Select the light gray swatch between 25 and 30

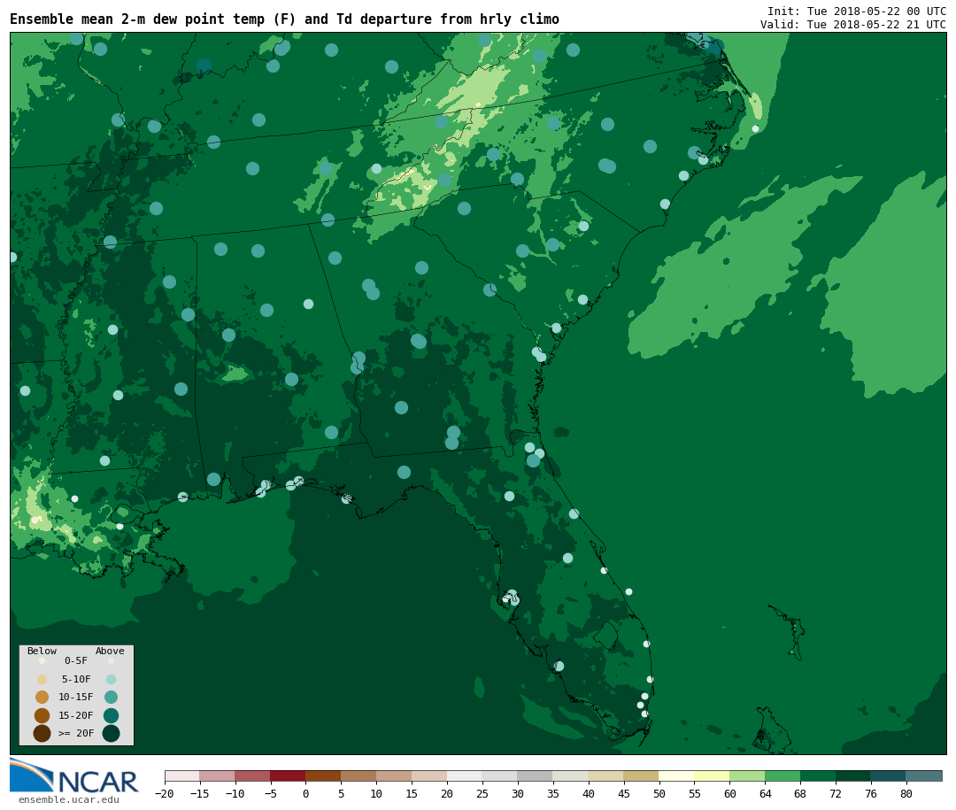pos(500,775)
